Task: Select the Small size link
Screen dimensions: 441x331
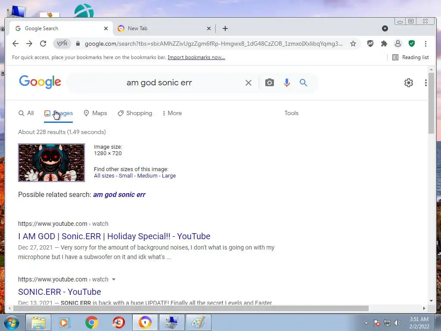Action: [x=126, y=176]
